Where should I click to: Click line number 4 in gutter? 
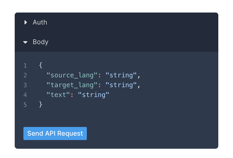25,95
